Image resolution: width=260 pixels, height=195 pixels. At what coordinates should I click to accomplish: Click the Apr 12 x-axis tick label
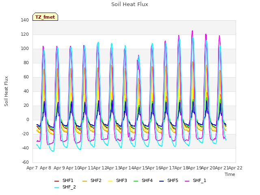(100, 168)
